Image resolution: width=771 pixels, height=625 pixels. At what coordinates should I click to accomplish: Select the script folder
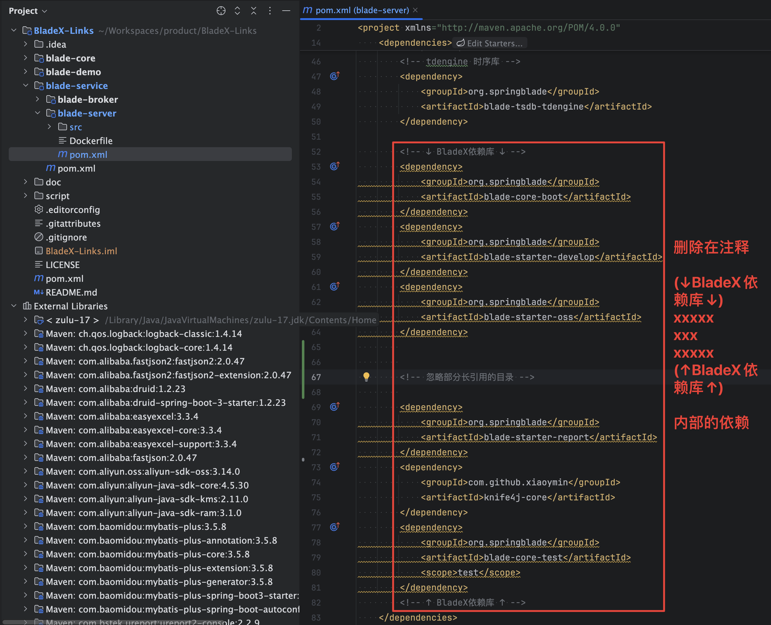coord(58,196)
